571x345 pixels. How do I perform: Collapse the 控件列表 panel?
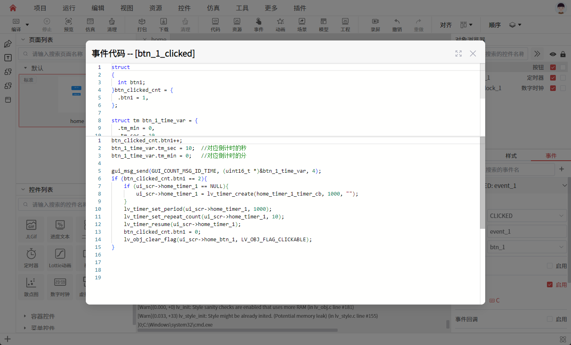[x=23, y=190]
